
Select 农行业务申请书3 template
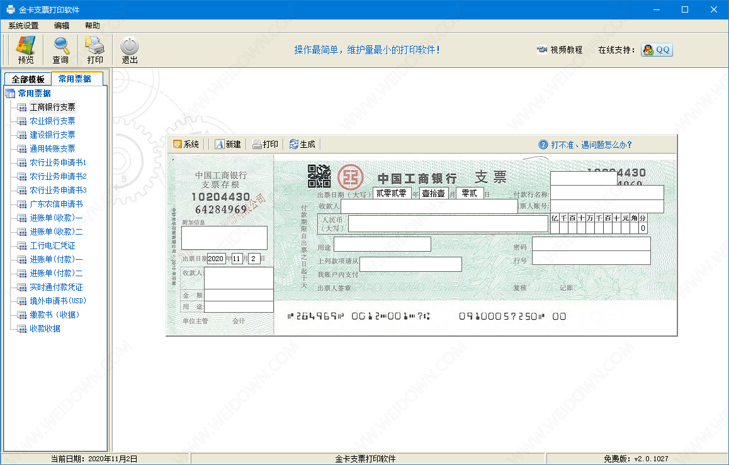tap(58, 191)
